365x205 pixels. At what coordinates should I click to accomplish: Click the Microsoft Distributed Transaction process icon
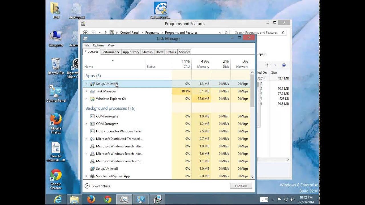pos(92,139)
